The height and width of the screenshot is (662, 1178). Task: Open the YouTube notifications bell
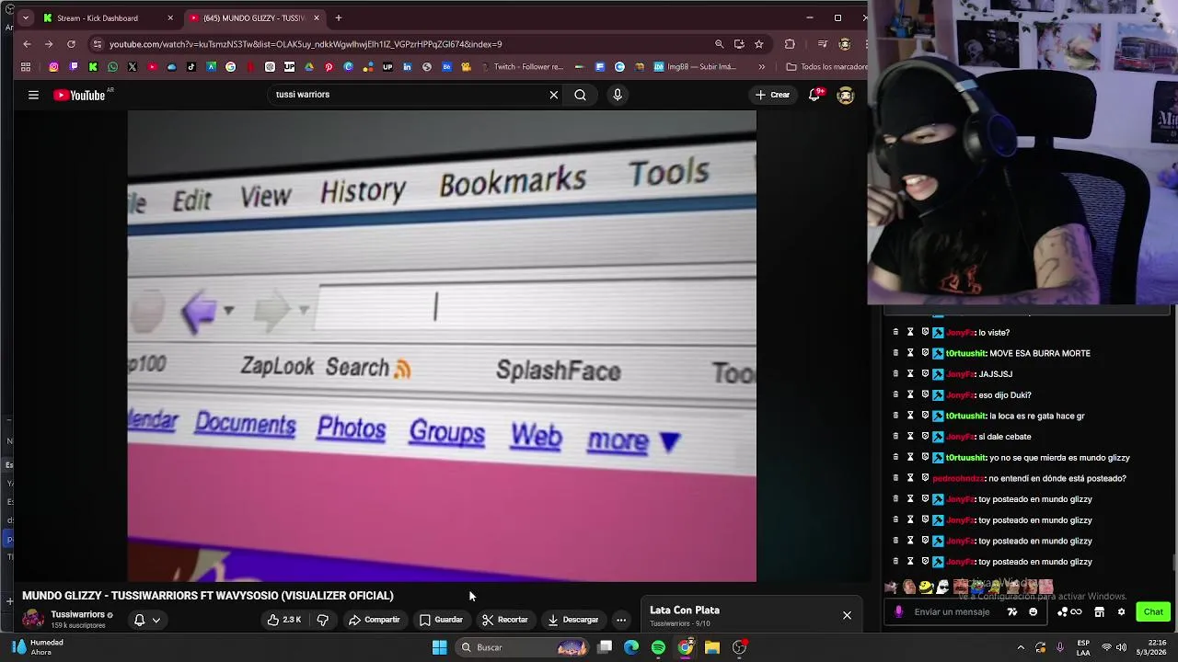point(814,95)
